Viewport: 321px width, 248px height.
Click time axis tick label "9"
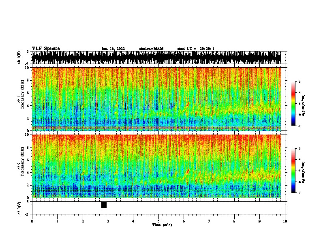pos(259,221)
